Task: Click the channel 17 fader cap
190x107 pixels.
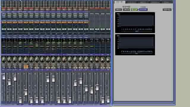Action: tap(92, 90)
